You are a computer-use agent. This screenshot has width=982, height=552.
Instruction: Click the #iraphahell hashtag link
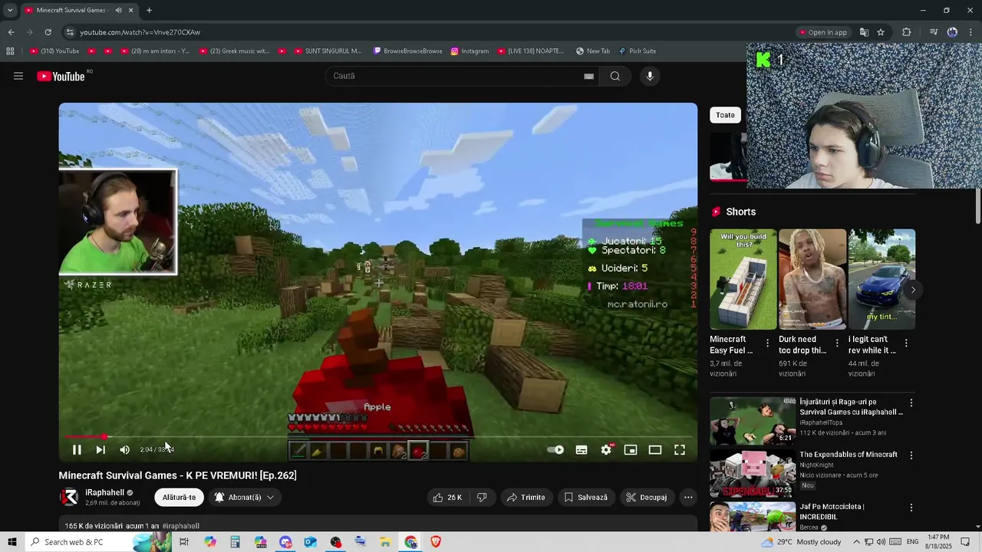coord(180,526)
